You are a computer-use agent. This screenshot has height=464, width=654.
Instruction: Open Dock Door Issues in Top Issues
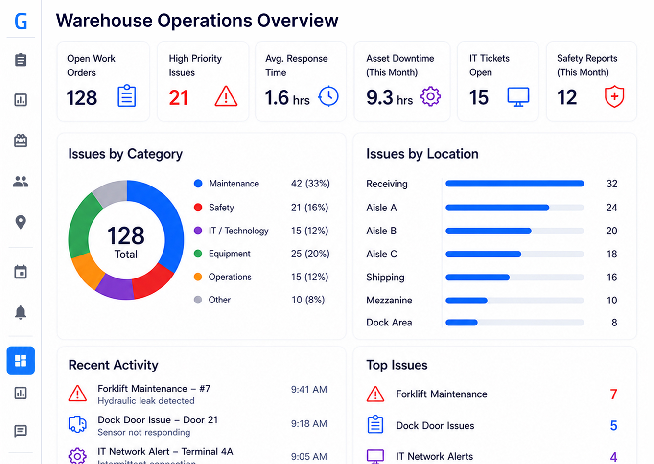pos(492,425)
